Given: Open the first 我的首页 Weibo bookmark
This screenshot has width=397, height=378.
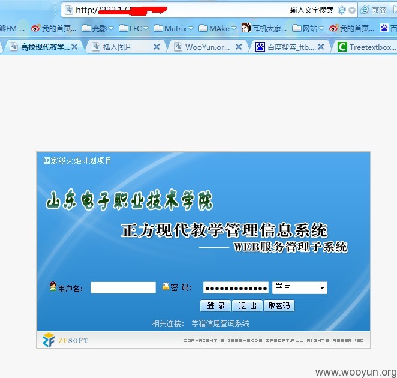Looking at the screenshot, I should point(53,28).
